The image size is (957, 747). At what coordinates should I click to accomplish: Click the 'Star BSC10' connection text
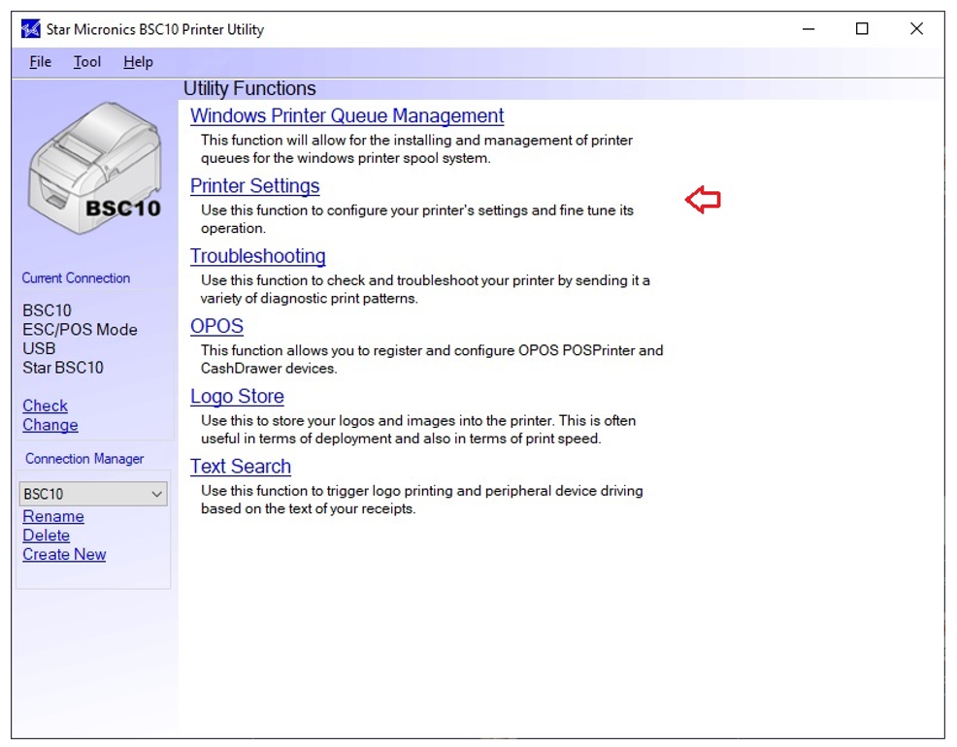tap(63, 368)
